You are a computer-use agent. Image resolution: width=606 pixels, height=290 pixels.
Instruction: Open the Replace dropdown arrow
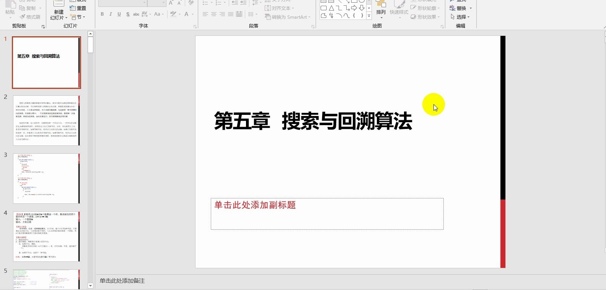471,8
